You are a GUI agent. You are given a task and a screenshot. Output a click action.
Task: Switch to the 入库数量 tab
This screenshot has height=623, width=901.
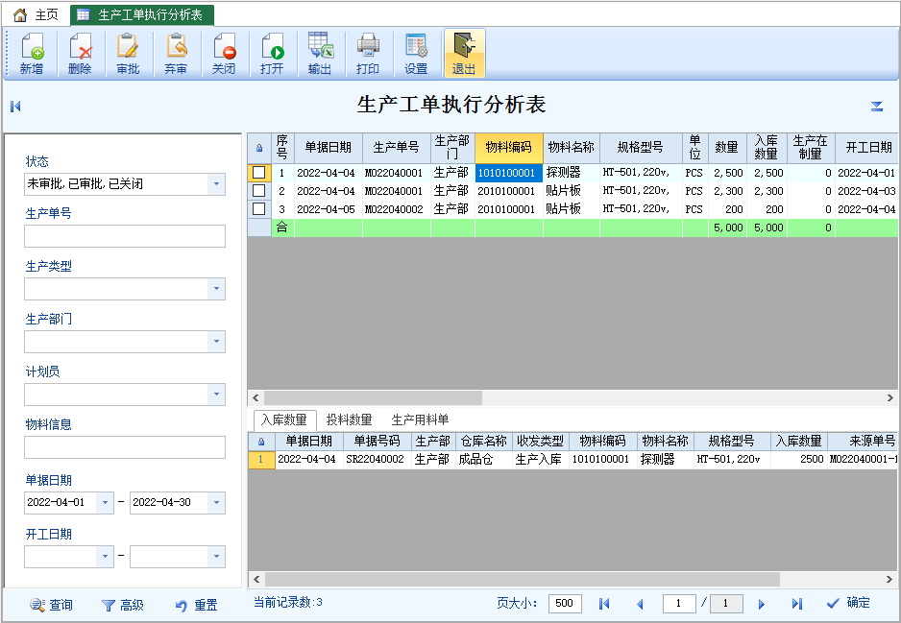coord(284,419)
